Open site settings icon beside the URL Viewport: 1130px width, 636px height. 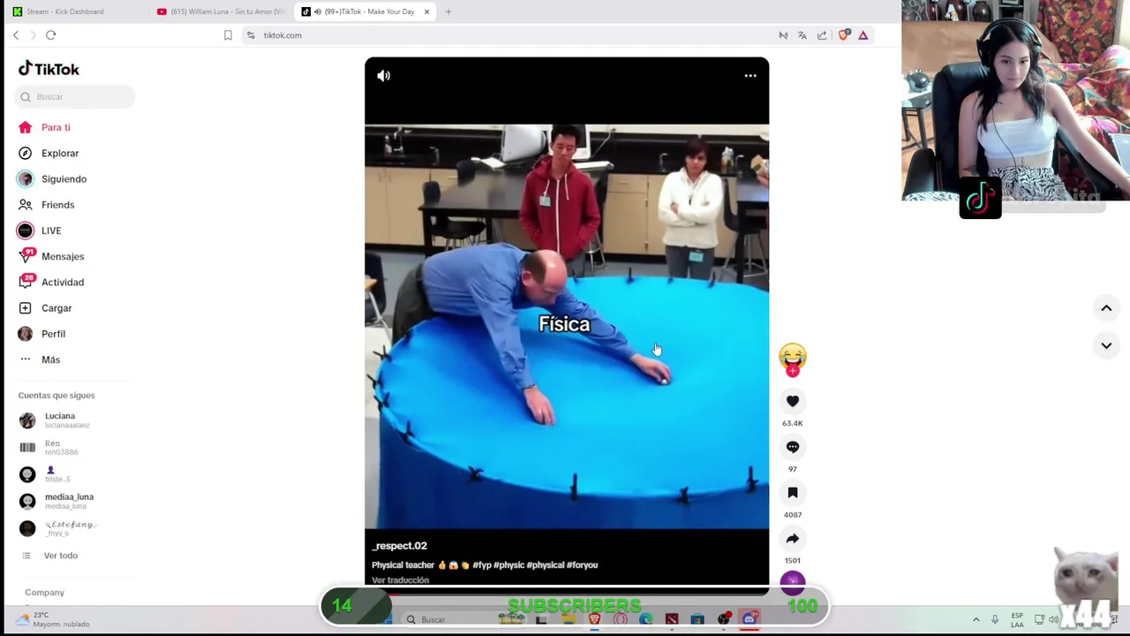tap(251, 35)
